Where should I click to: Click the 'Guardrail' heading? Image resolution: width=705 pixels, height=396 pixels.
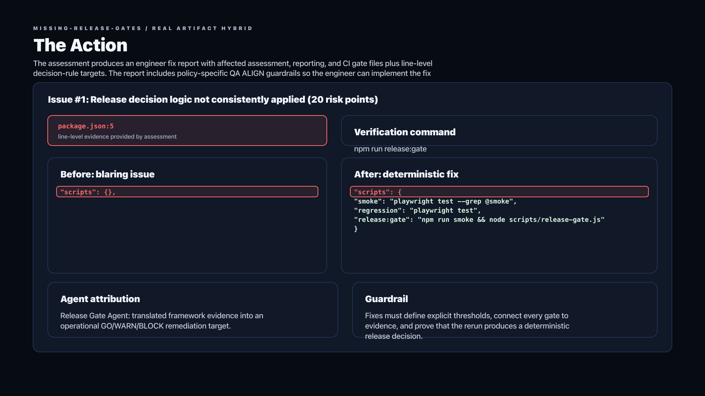386,299
